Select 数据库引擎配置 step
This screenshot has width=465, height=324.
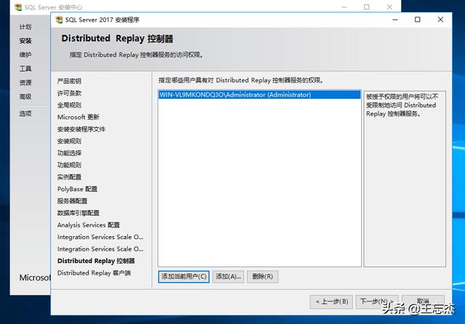(x=78, y=213)
